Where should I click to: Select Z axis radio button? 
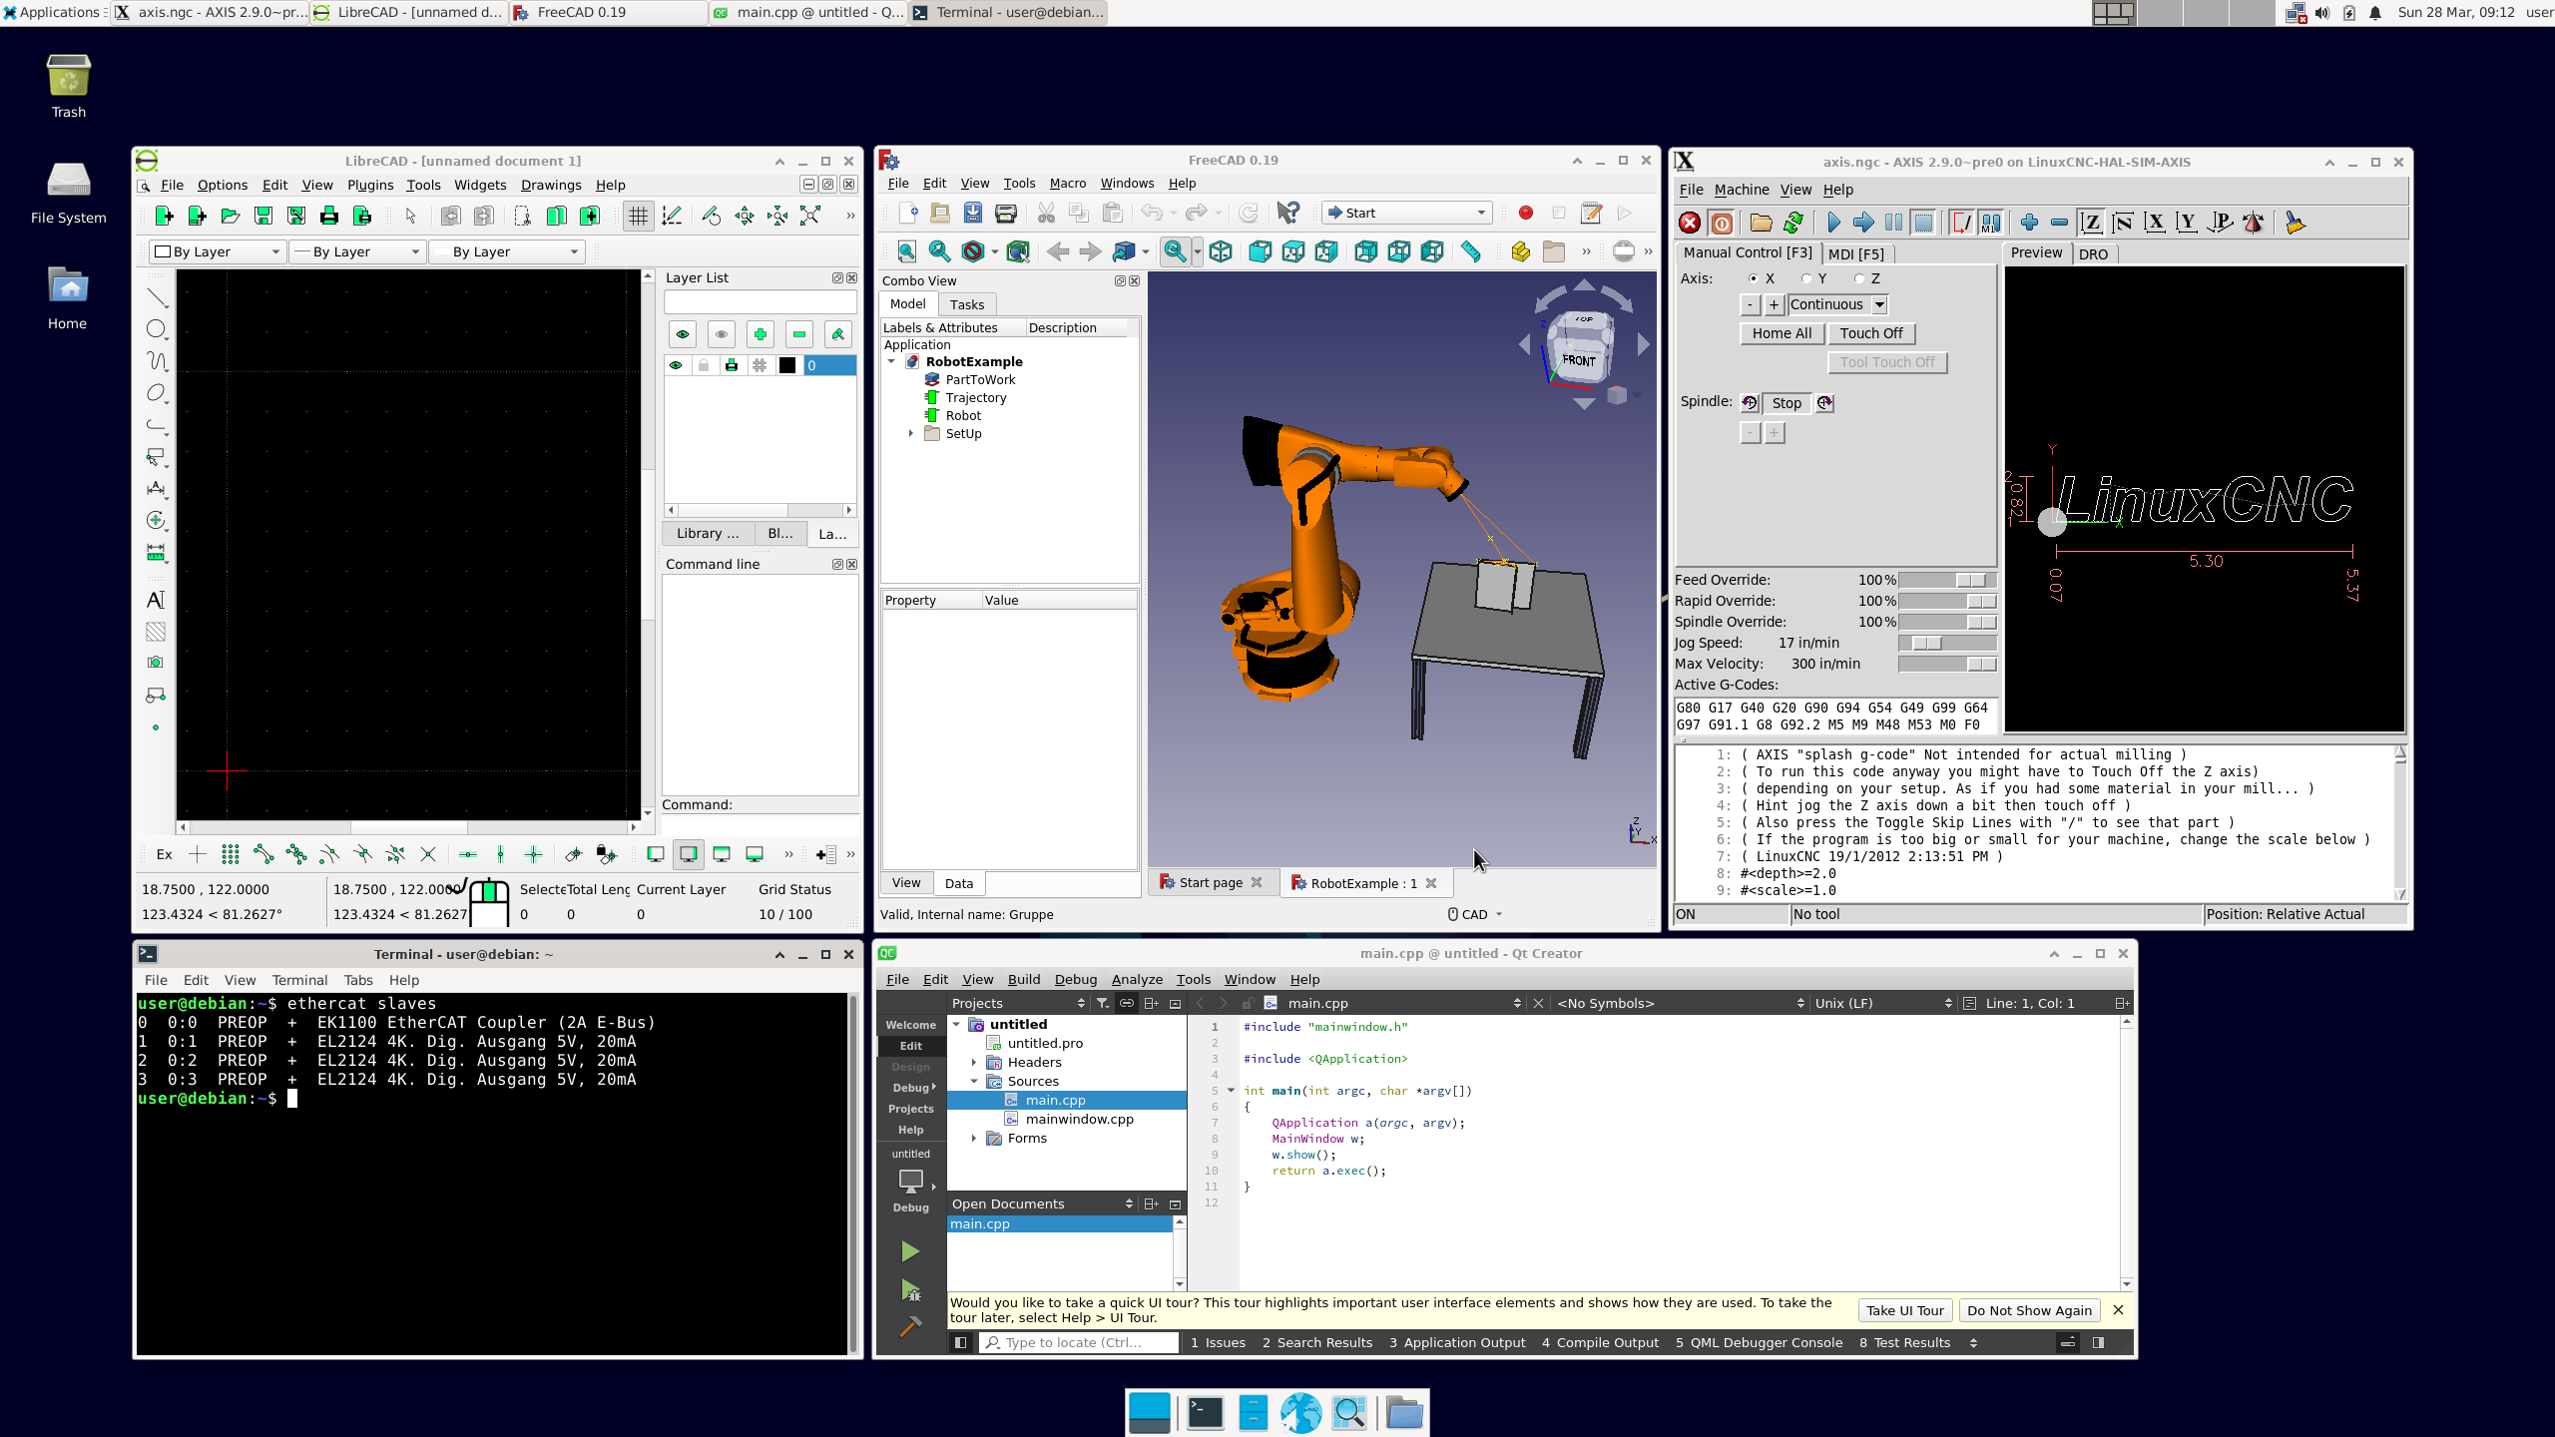(1859, 278)
